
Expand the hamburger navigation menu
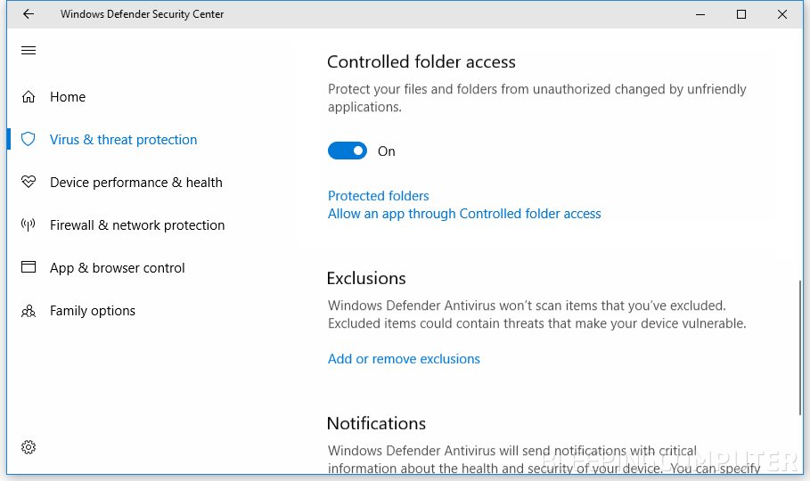click(29, 51)
